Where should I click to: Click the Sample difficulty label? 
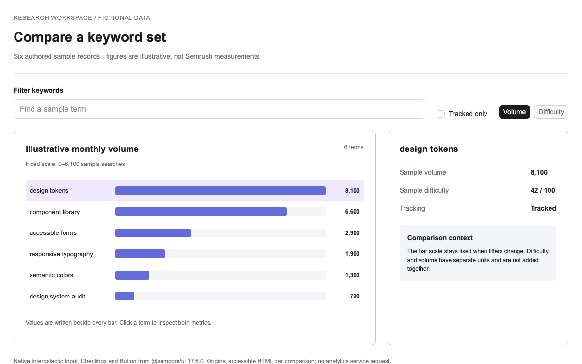tap(424, 190)
